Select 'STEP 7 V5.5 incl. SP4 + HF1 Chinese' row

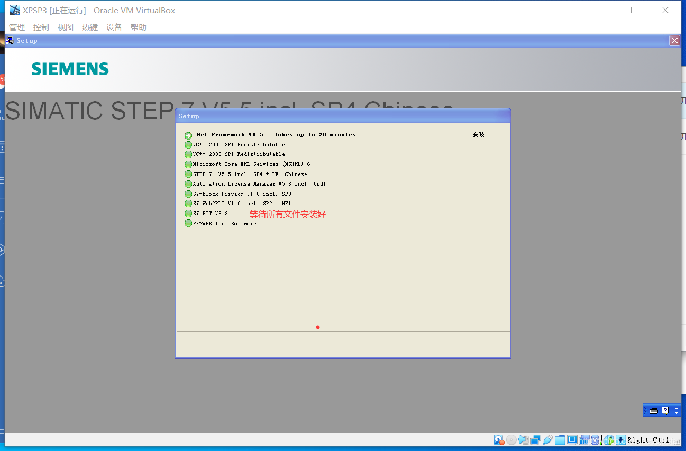coord(250,174)
